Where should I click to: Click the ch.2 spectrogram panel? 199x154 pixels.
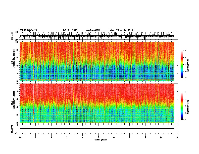click(x=97, y=103)
